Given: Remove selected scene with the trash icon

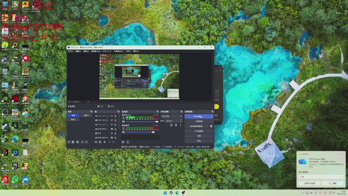Looking at the screenshot, I should [x=73, y=142].
